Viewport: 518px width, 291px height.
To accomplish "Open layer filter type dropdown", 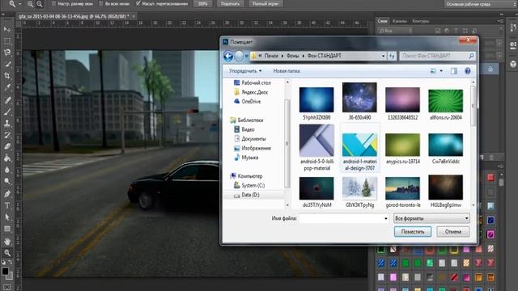I will point(396,31).
